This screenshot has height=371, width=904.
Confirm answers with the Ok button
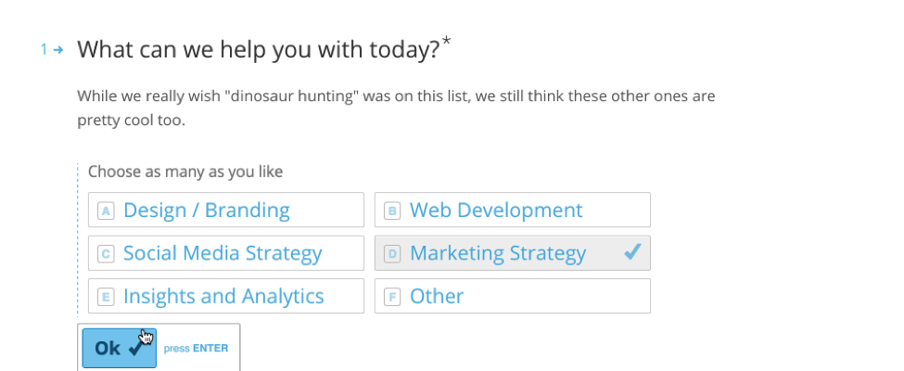[120, 348]
